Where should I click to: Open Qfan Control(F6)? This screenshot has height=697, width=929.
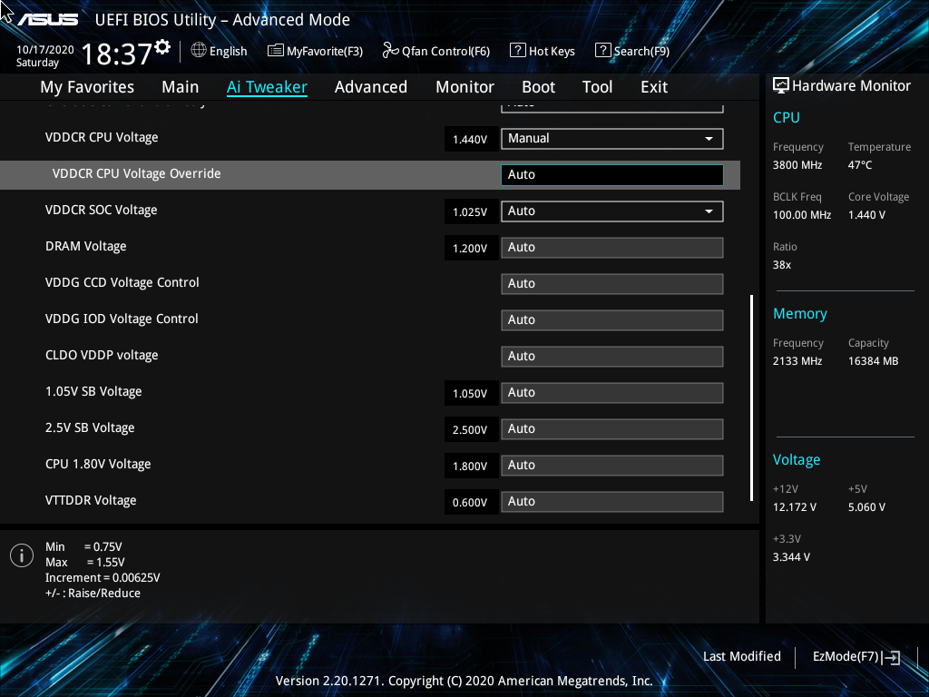click(436, 51)
